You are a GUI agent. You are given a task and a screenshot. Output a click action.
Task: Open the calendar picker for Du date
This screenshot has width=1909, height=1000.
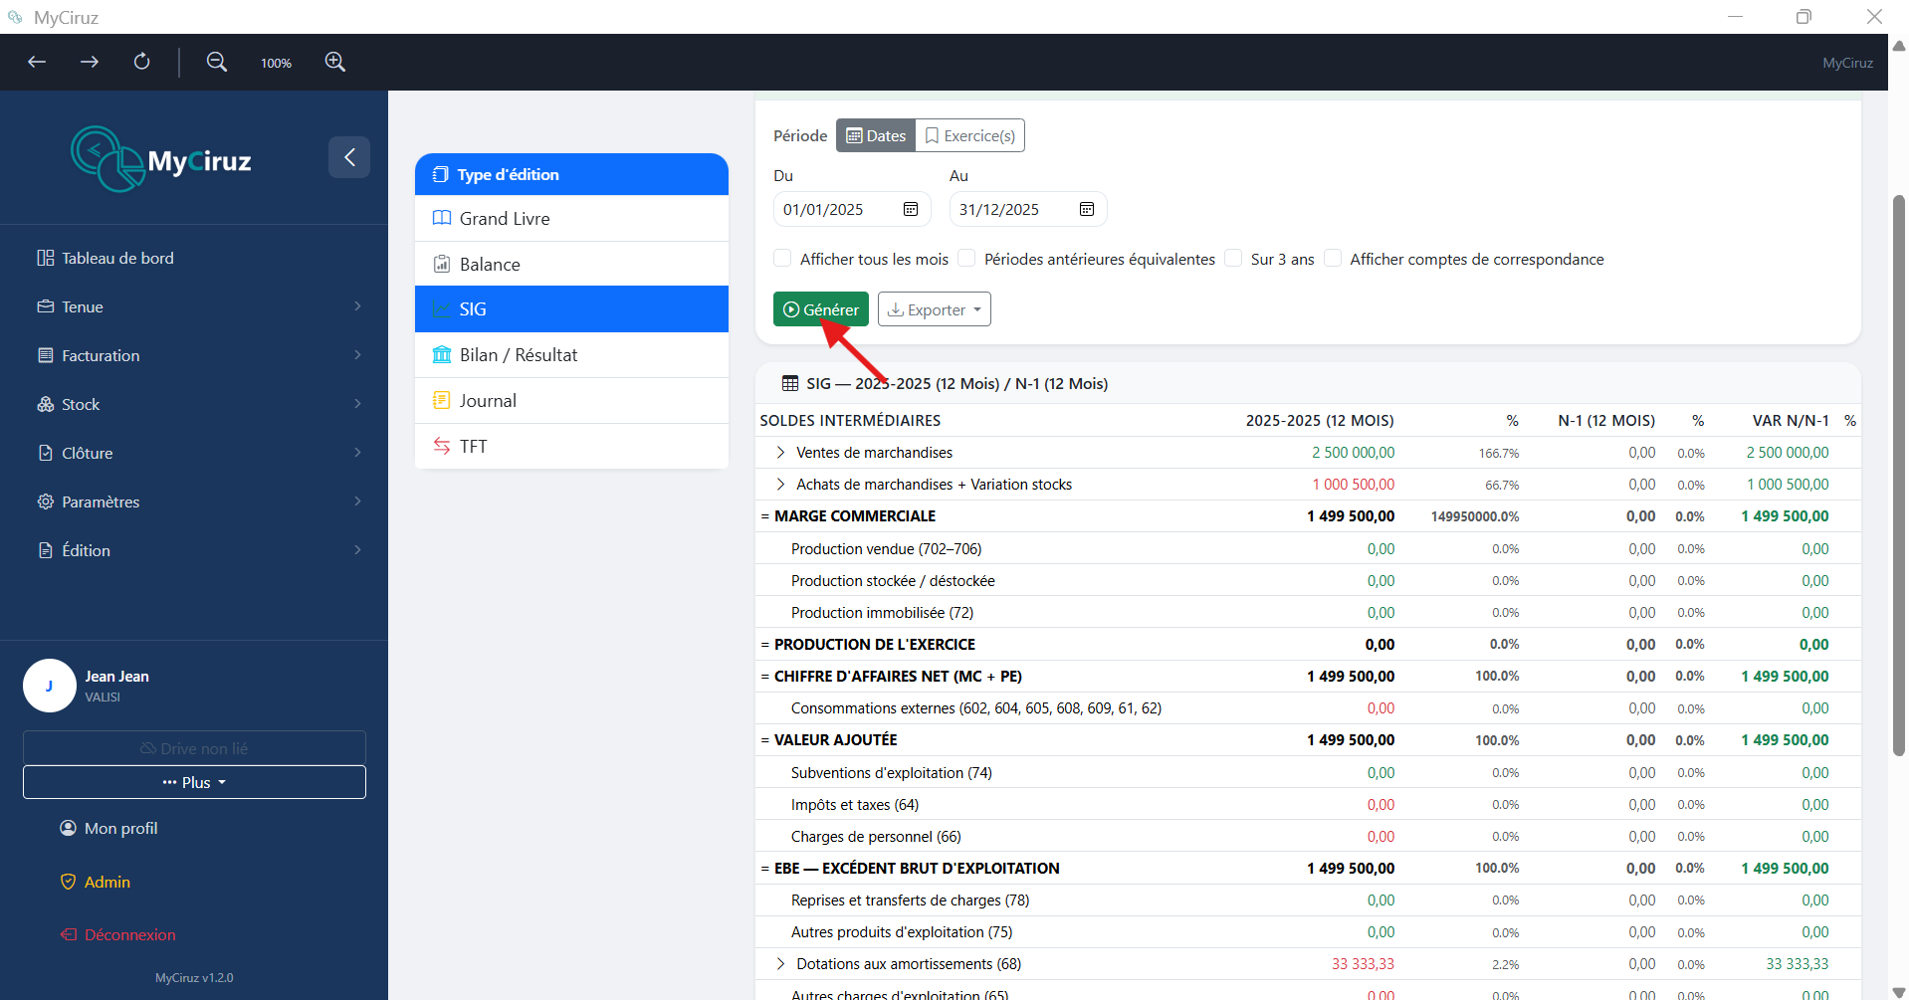(x=911, y=209)
